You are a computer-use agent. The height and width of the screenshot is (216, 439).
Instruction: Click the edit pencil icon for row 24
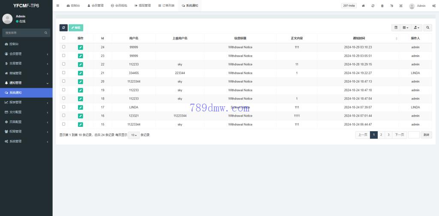coord(81,47)
